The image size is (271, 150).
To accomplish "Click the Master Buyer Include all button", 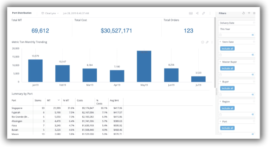I will click(x=227, y=68).
